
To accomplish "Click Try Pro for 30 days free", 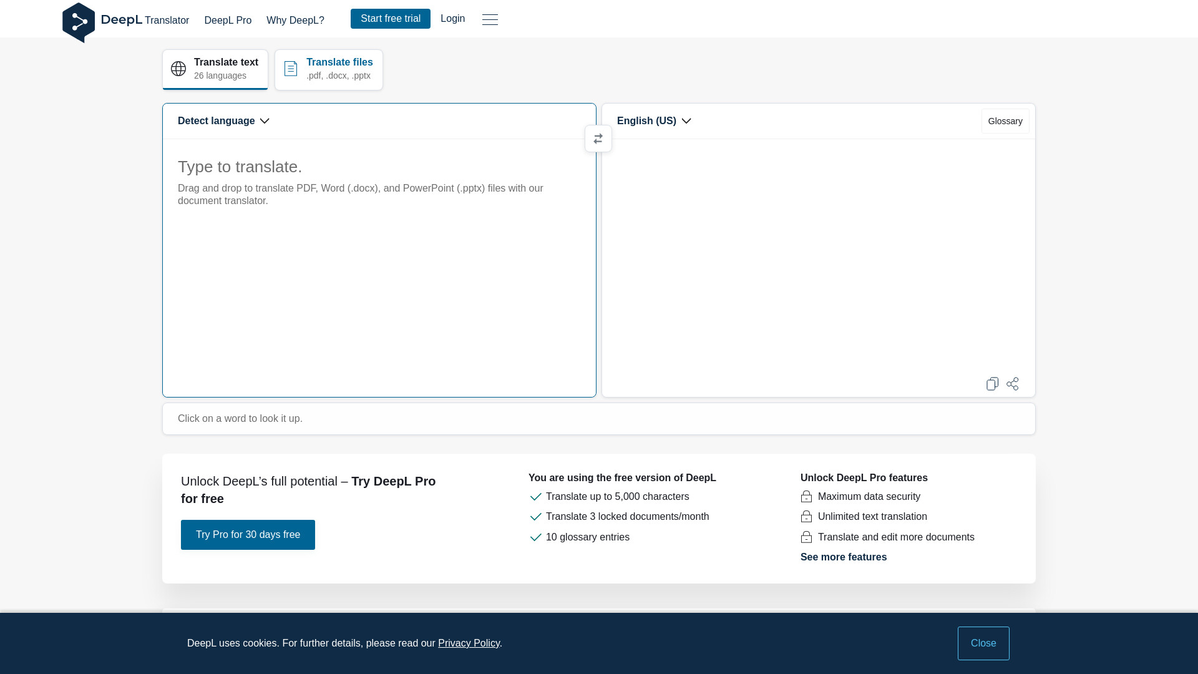I will (x=248, y=535).
